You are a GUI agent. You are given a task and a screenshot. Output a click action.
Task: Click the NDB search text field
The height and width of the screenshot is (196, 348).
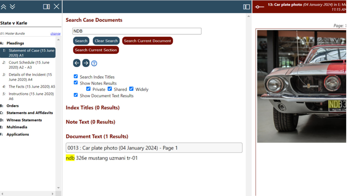(137, 31)
